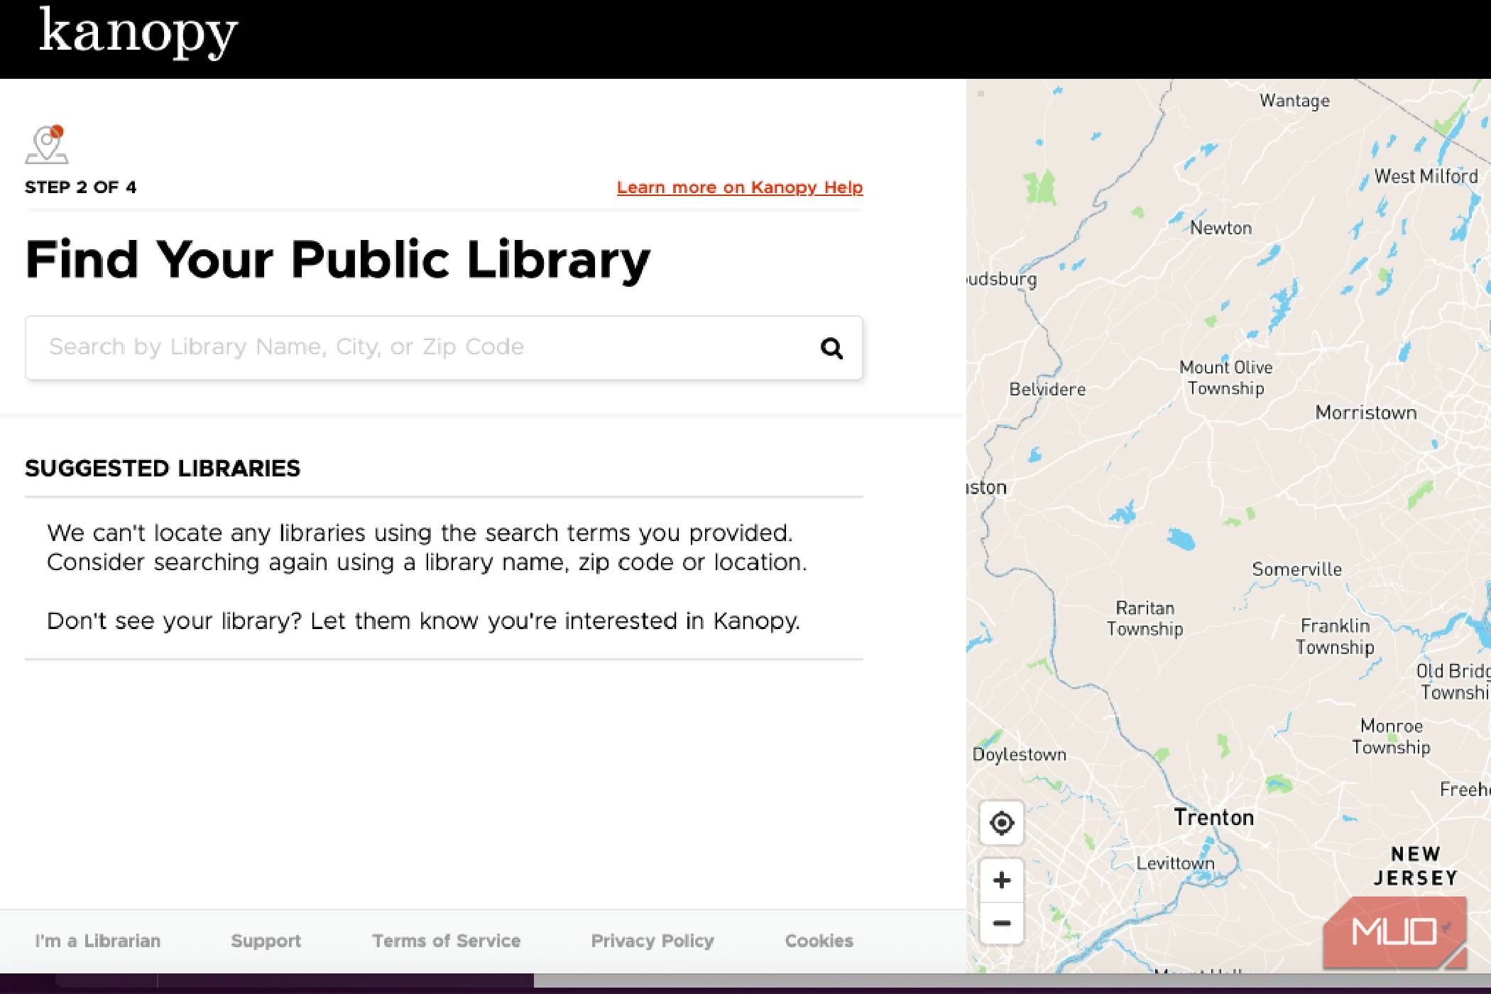Click the Monroe Township map label

(x=1391, y=736)
